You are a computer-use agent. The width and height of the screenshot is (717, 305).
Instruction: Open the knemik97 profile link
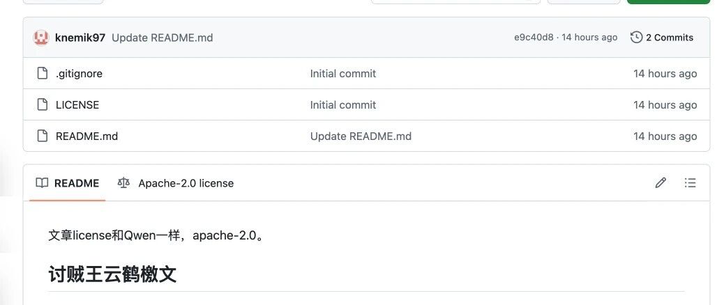tap(80, 38)
